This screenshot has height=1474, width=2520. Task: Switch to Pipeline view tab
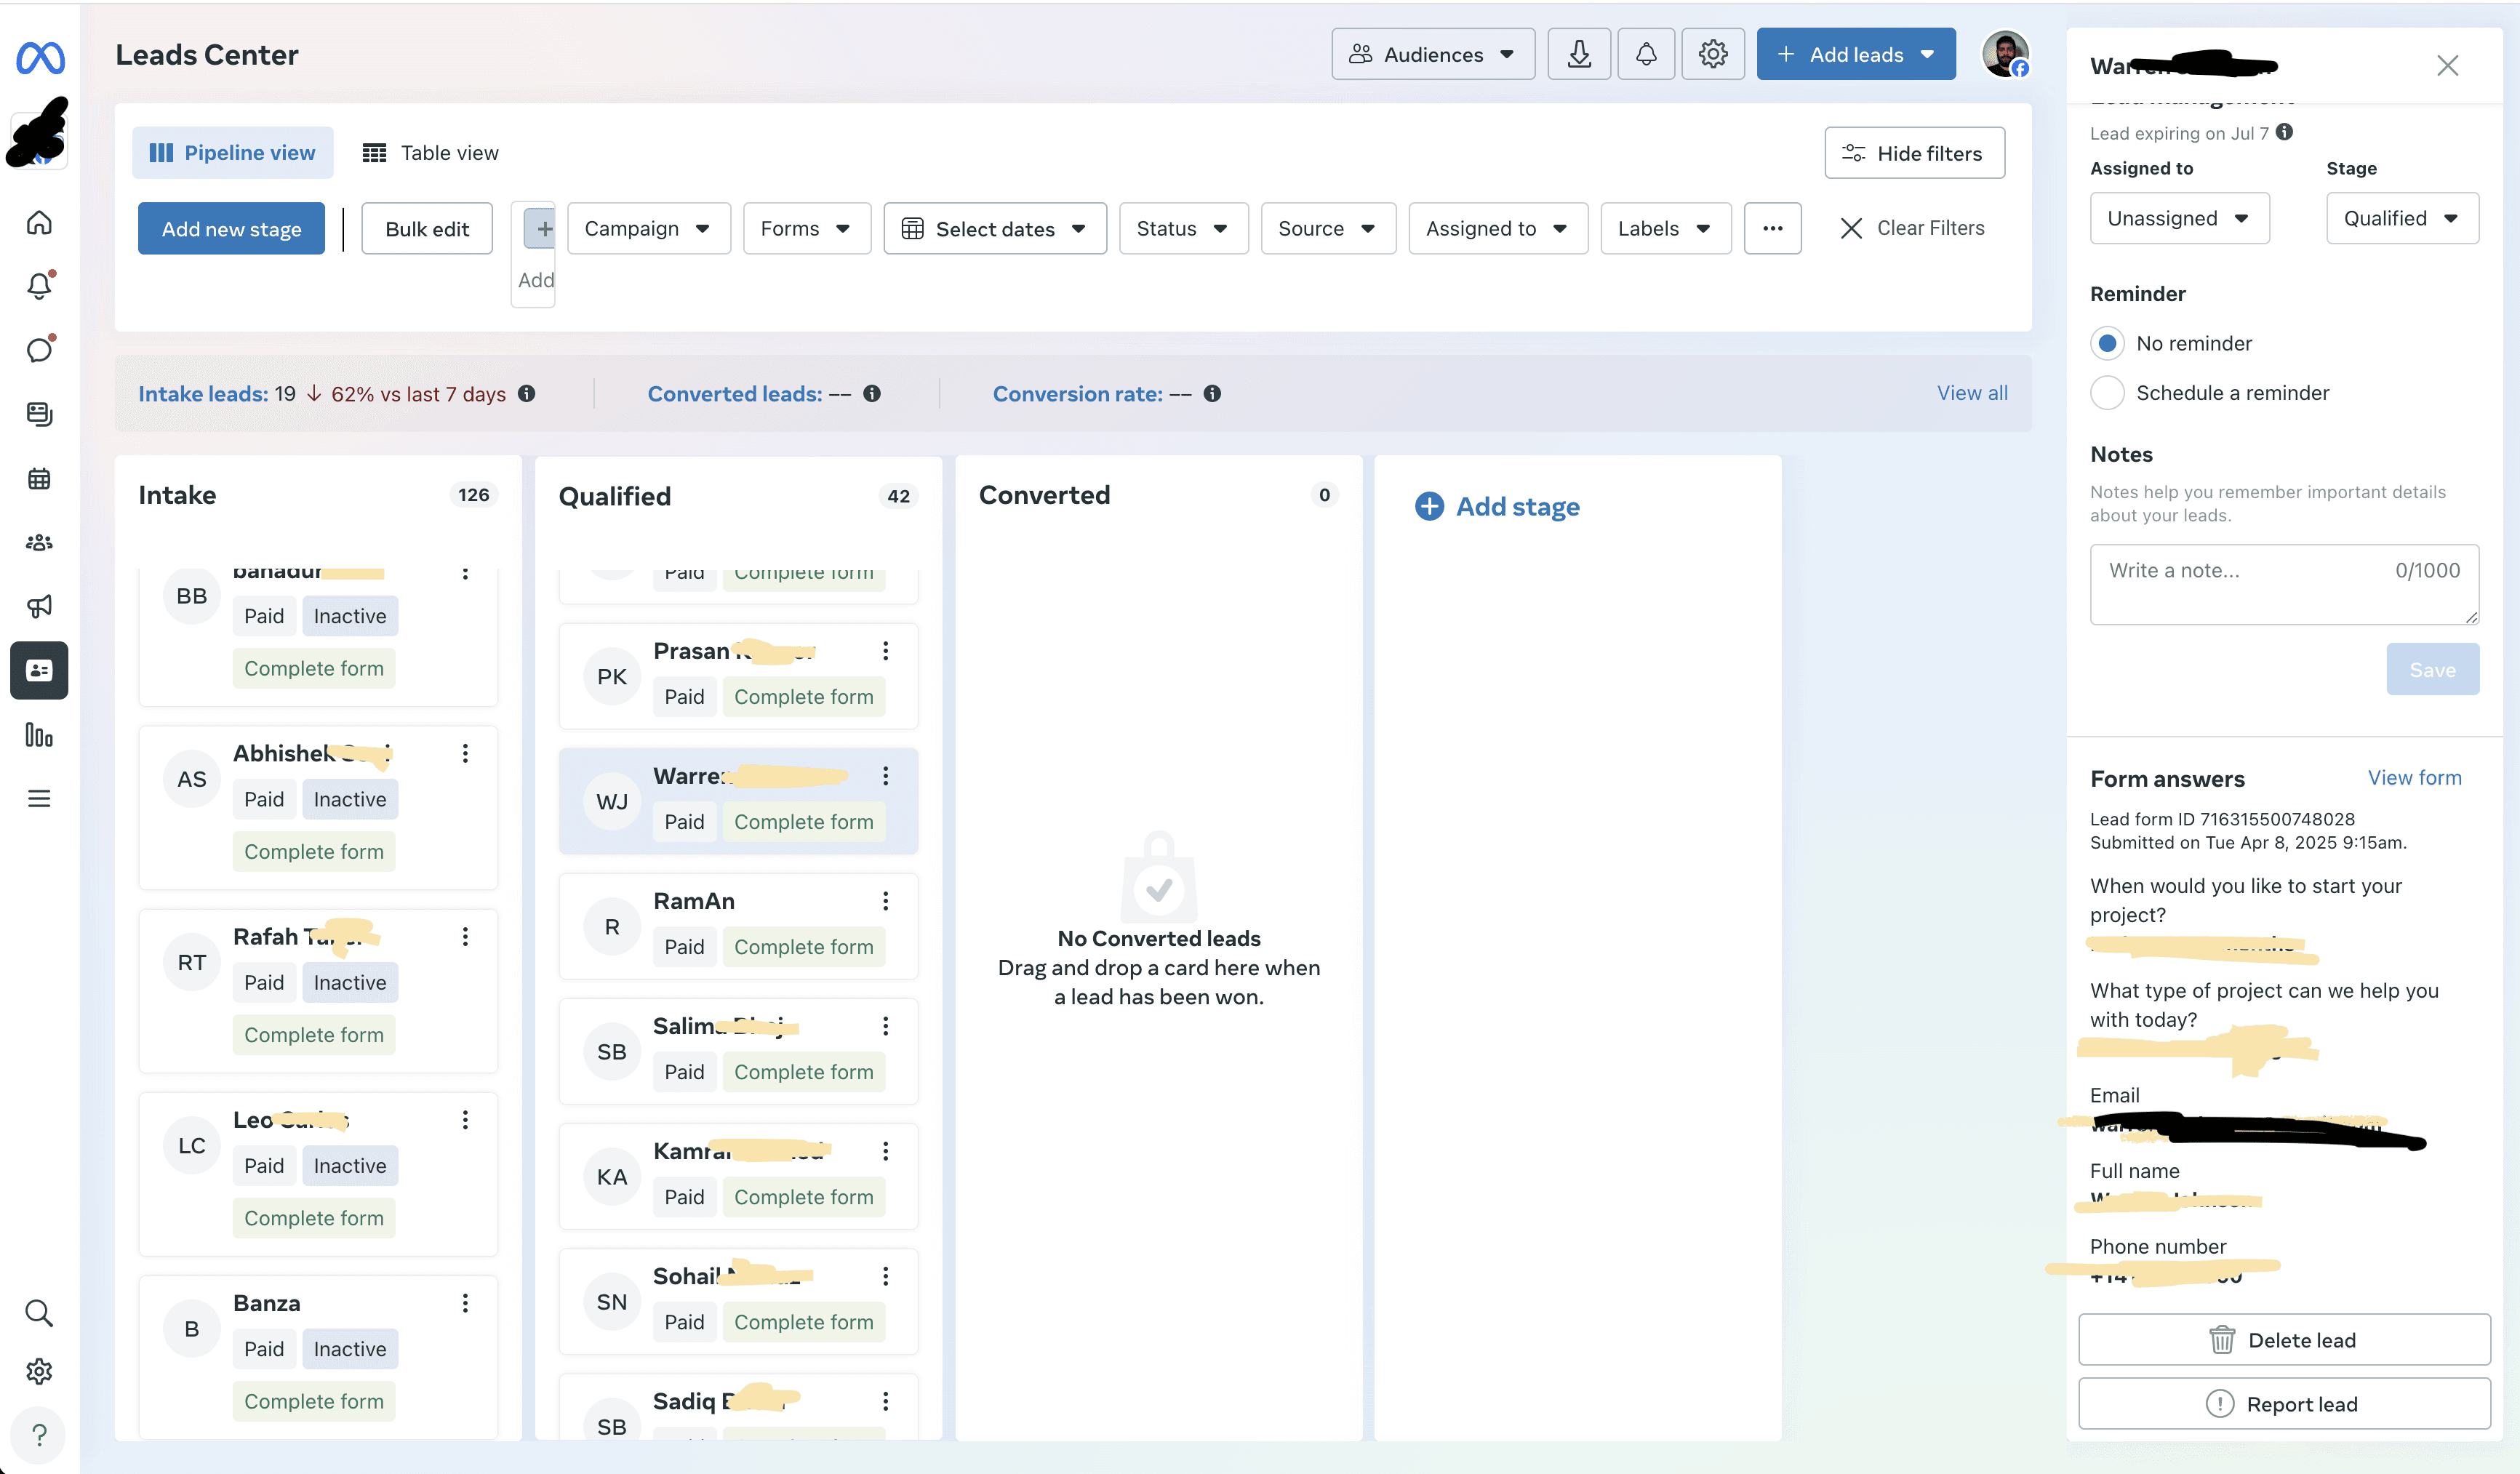[x=232, y=152]
